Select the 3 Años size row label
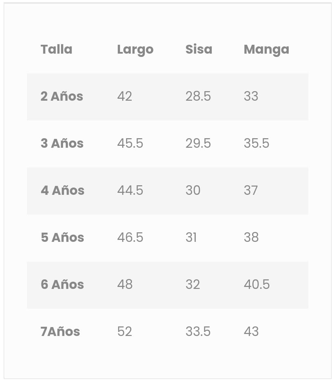Screen dimensions: 336x384 coord(62,143)
